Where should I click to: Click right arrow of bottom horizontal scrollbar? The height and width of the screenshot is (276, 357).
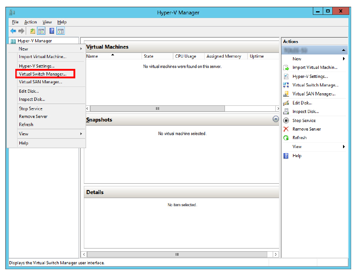click(276, 254)
